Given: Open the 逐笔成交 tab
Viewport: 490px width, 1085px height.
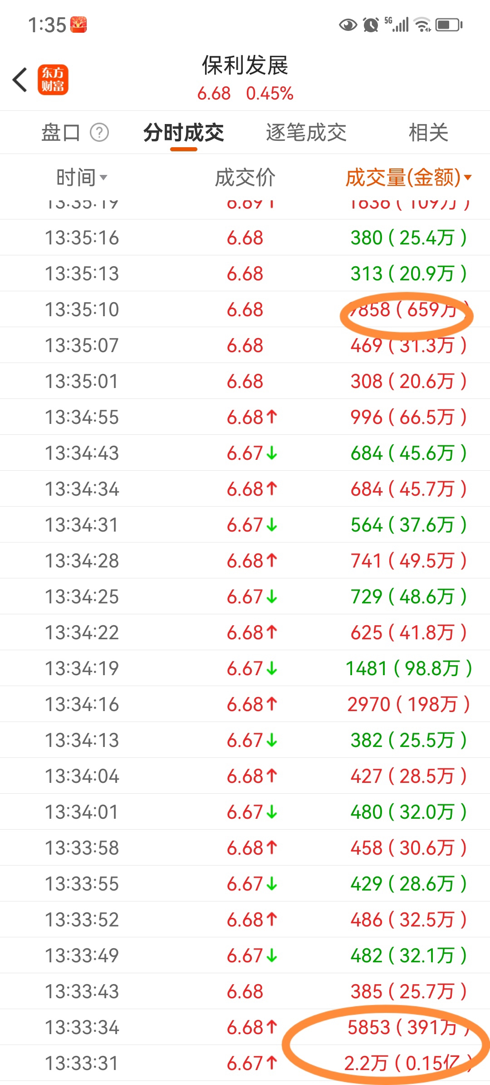Looking at the screenshot, I should [x=306, y=133].
